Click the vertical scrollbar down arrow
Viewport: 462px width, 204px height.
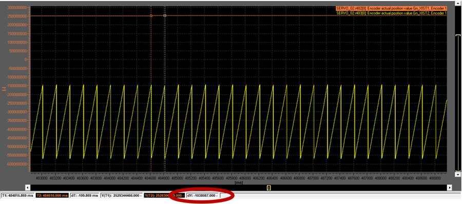pyautogui.click(x=457, y=175)
